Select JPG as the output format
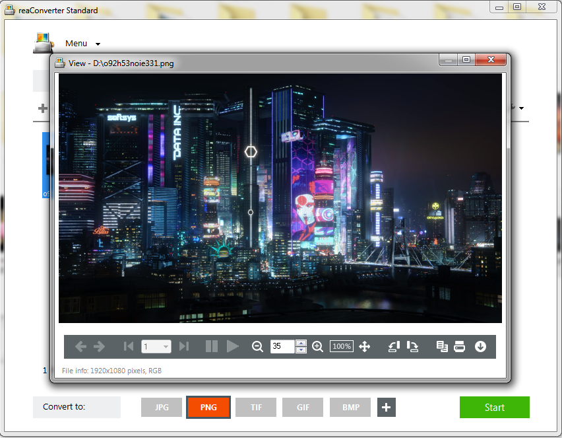 click(162, 407)
